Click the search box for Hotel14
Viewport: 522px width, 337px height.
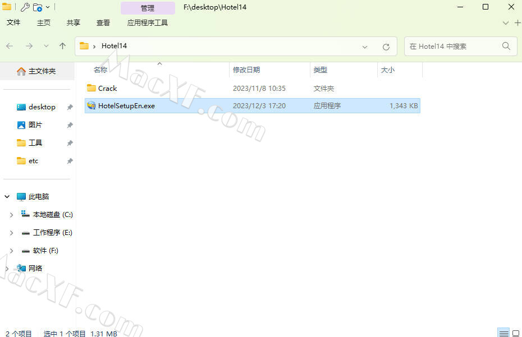(461, 46)
